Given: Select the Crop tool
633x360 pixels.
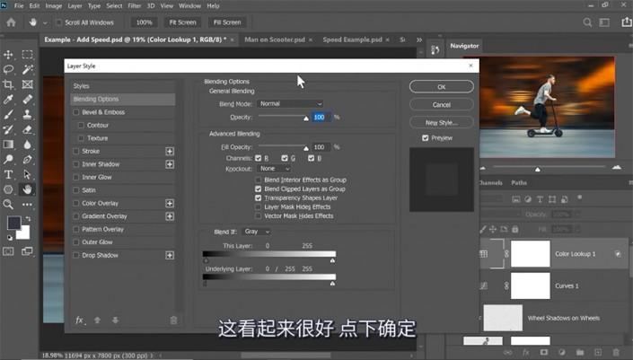Looking at the screenshot, I should coord(8,84).
